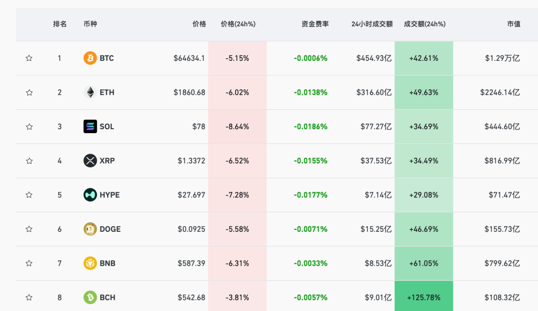538x311 pixels.
Task: Click the XRP coin icon
Action: tap(90, 160)
